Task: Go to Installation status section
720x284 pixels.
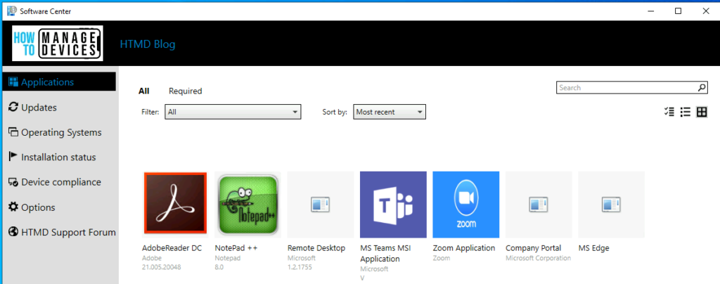Action: 58,157
